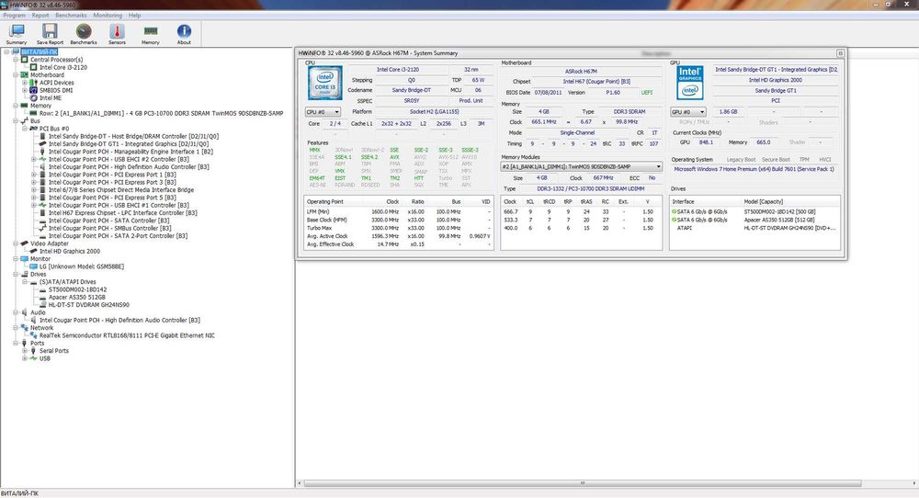Screen dimensions: 919x498
Task: Select Cougar Point SMBus Controller item
Action: 109,228
